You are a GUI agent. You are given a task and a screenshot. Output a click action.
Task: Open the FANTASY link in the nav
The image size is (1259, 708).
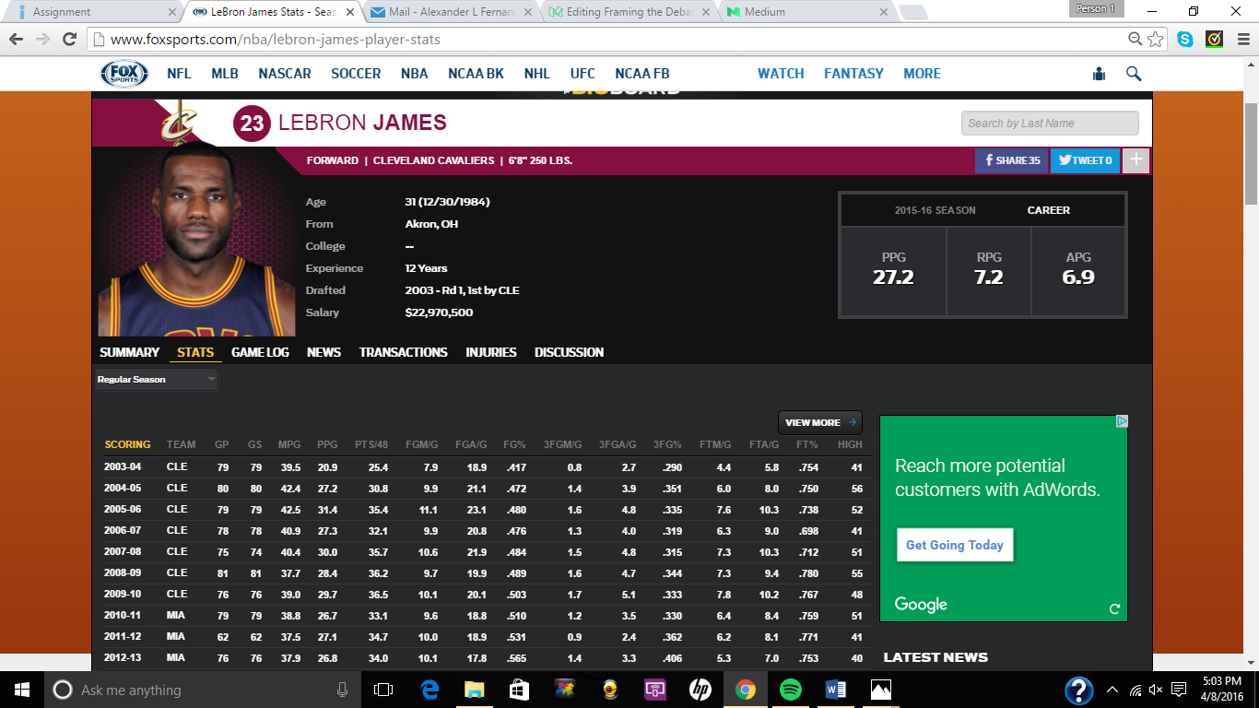853,74
